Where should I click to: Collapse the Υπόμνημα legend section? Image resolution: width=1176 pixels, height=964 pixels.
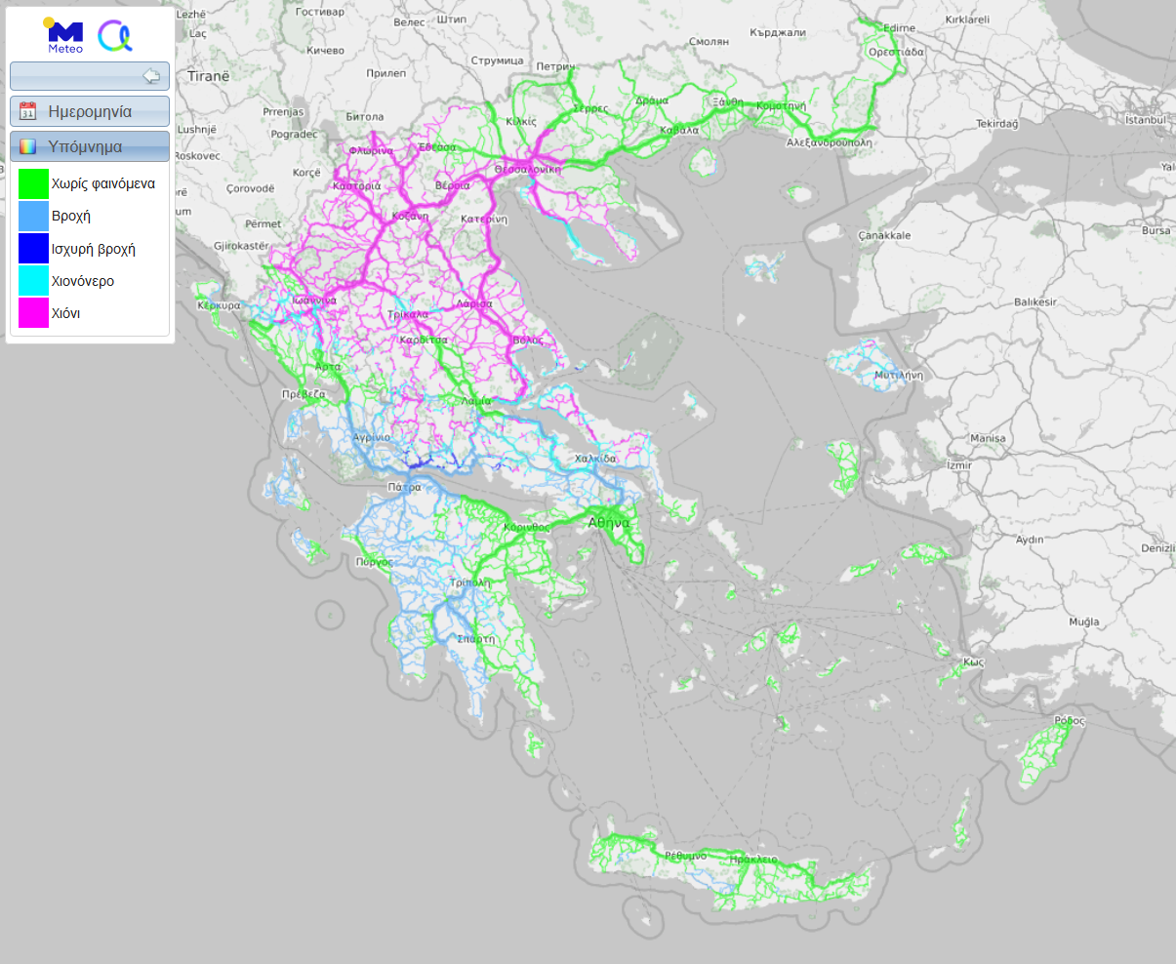(x=90, y=146)
